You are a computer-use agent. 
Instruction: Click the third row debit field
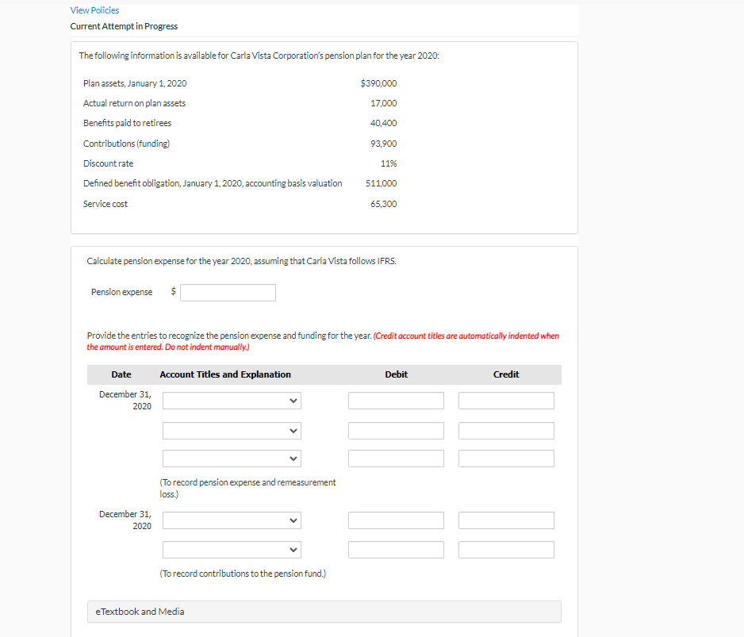point(396,458)
